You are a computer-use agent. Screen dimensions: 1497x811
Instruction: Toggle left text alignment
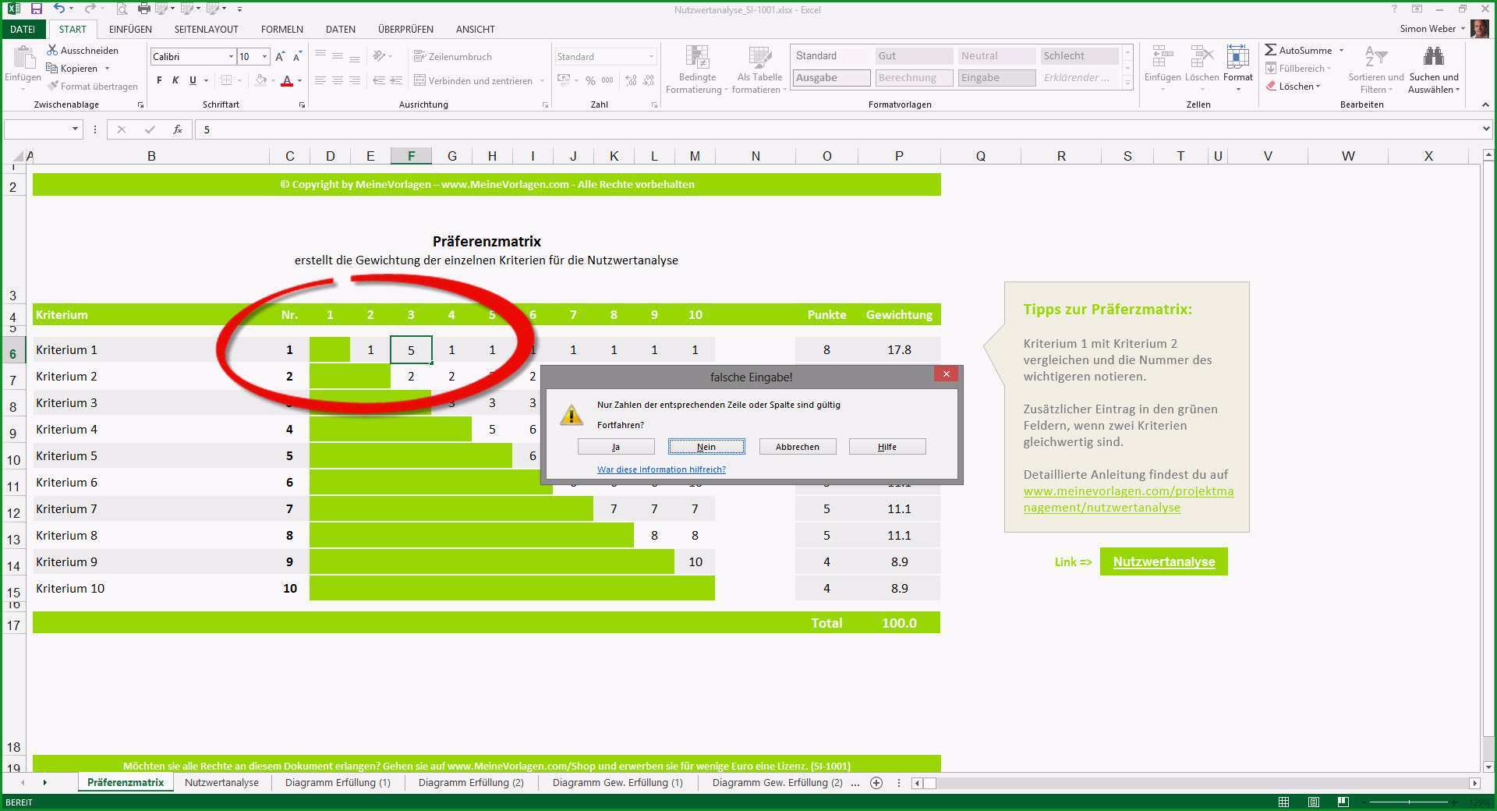[x=320, y=80]
